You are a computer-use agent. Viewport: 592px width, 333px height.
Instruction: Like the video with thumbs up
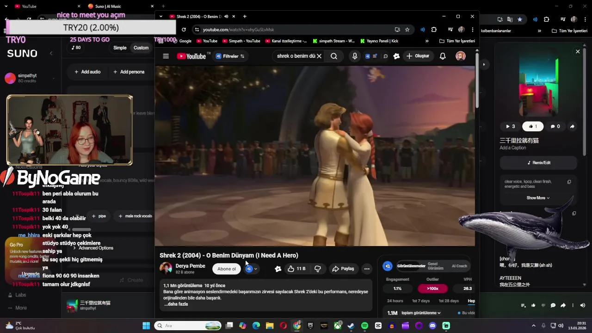(296, 269)
